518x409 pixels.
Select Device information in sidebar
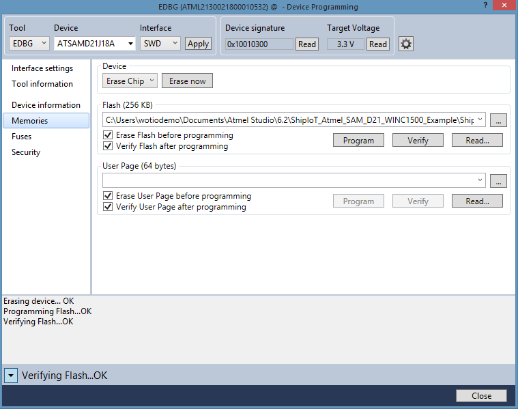click(x=46, y=105)
